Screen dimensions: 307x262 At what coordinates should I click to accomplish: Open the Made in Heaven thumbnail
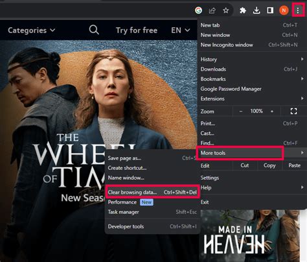click(x=249, y=235)
